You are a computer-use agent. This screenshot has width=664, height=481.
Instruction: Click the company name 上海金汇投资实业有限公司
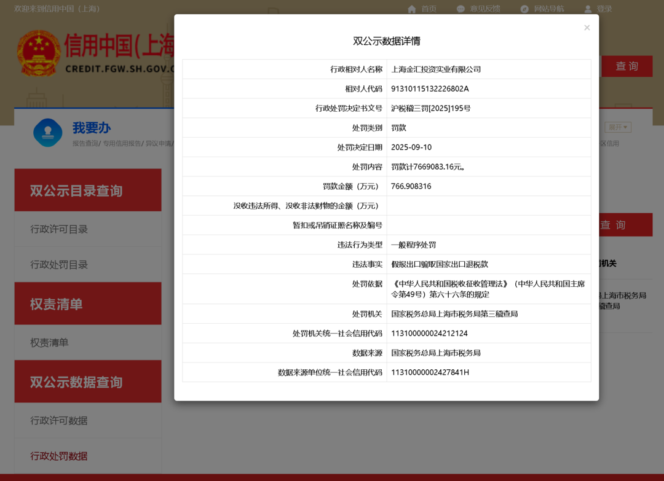[x=436, y=69]
